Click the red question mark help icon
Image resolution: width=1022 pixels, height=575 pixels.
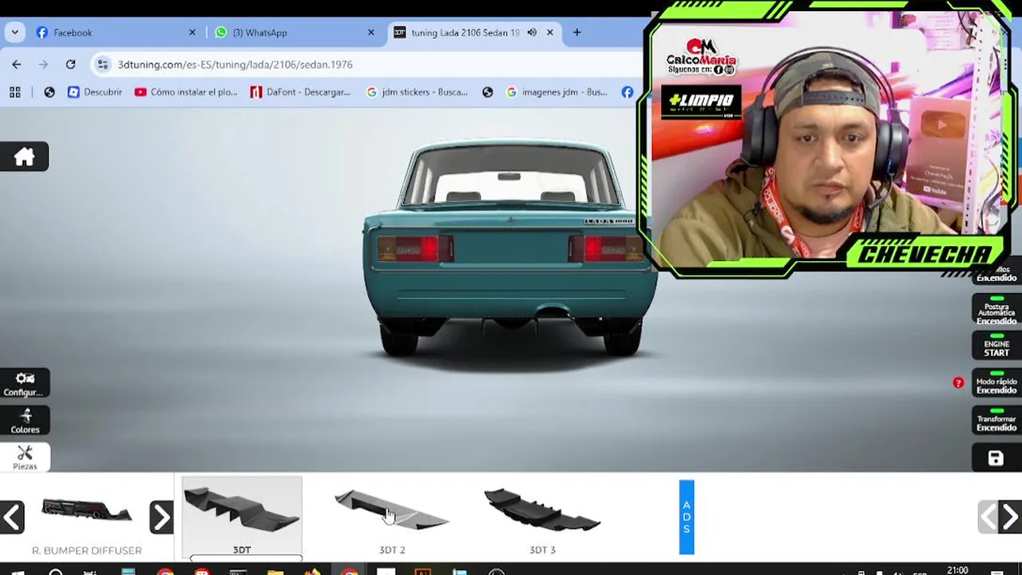958,383
